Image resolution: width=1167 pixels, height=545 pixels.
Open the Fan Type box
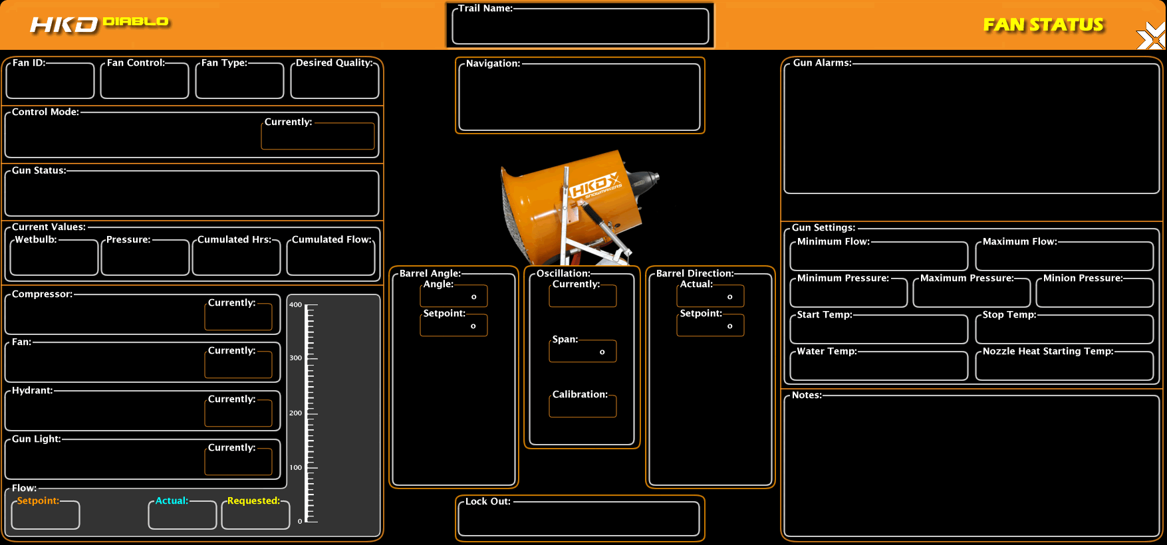click(x=239, y=82)
